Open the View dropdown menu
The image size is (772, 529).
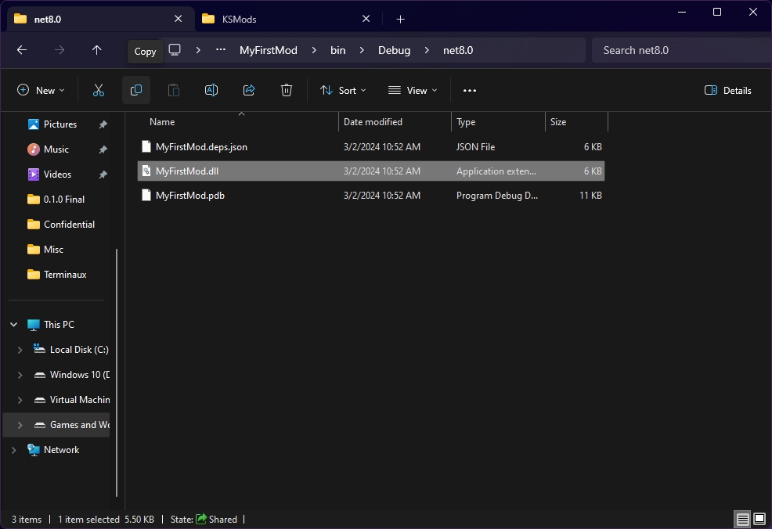pos(413,91)
